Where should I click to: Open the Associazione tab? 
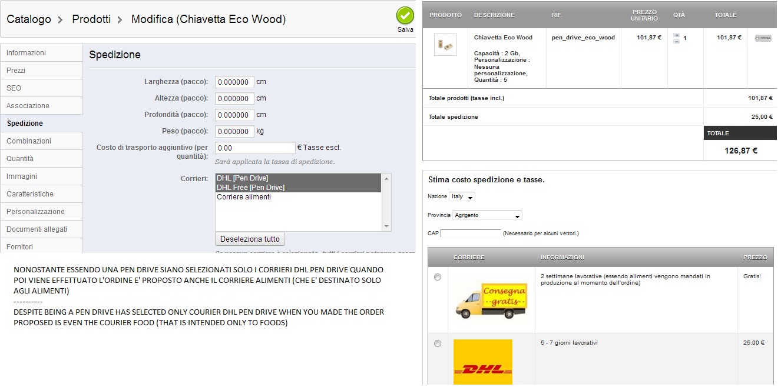coord(42,106)
